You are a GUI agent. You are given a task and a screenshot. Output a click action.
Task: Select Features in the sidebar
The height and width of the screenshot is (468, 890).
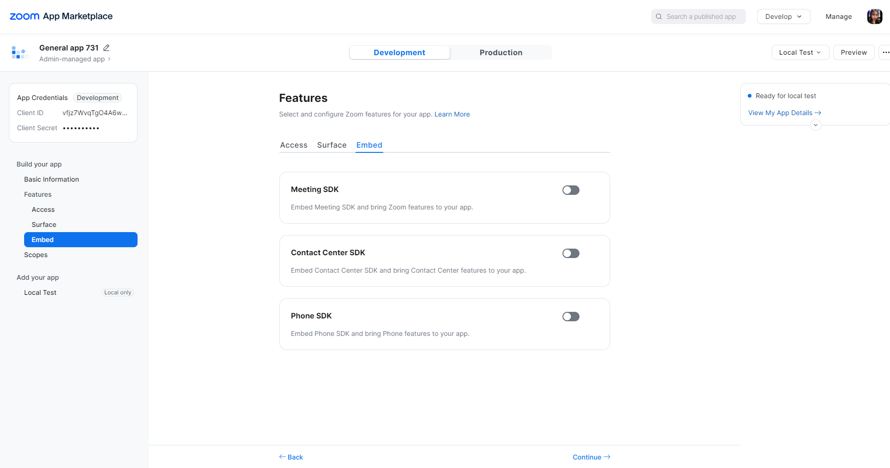coord(38,194)
